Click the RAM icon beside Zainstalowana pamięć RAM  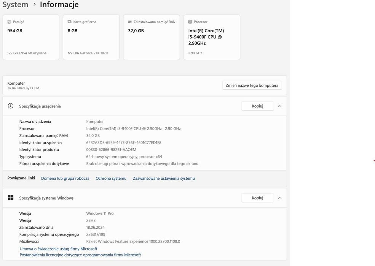(129, 22)
